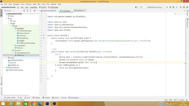This screenshot has width=189, height=106.
Task: Select opened file locate target icon in Project panel
Action: tap(24, 11)
